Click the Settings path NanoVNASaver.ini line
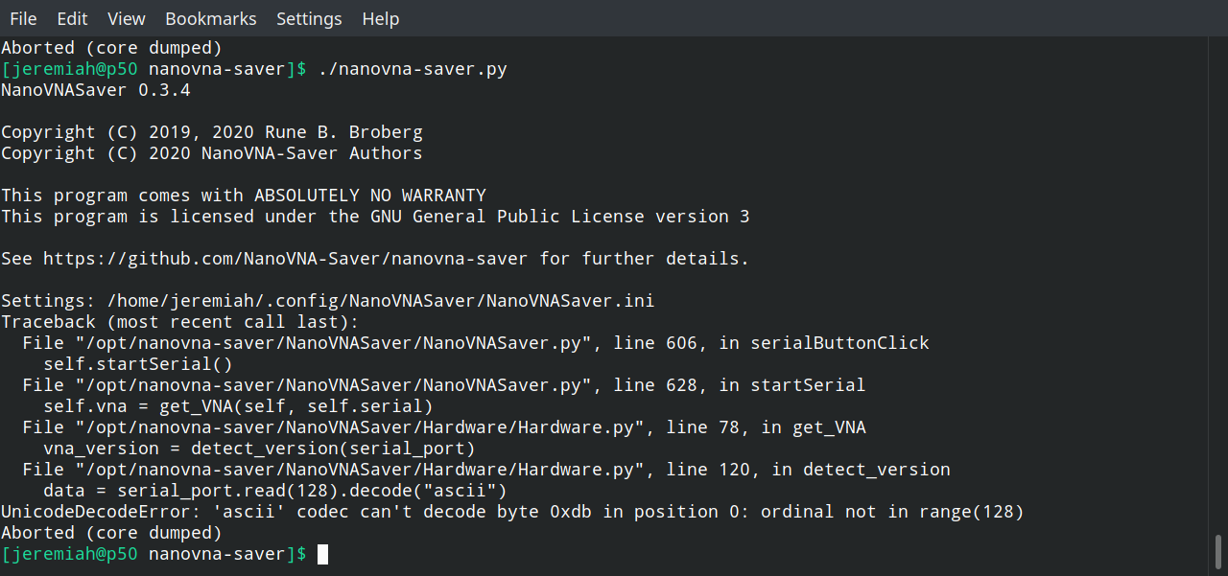1228x576 pixels. [x=327, y=301]
